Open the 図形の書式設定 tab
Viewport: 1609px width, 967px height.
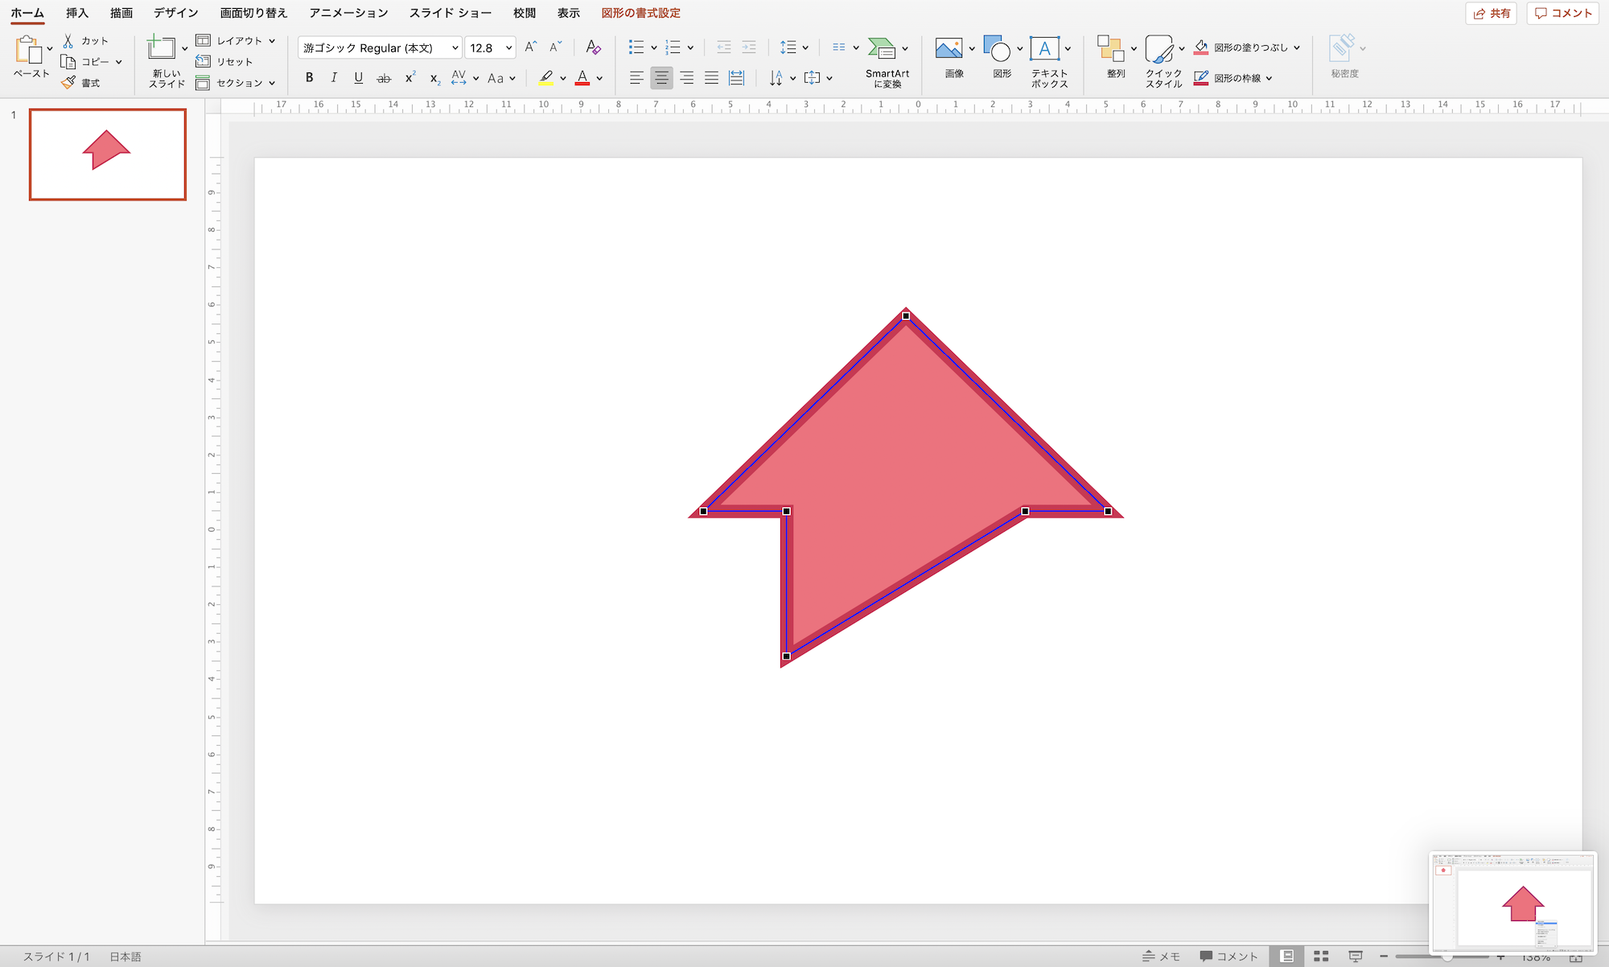641,13
